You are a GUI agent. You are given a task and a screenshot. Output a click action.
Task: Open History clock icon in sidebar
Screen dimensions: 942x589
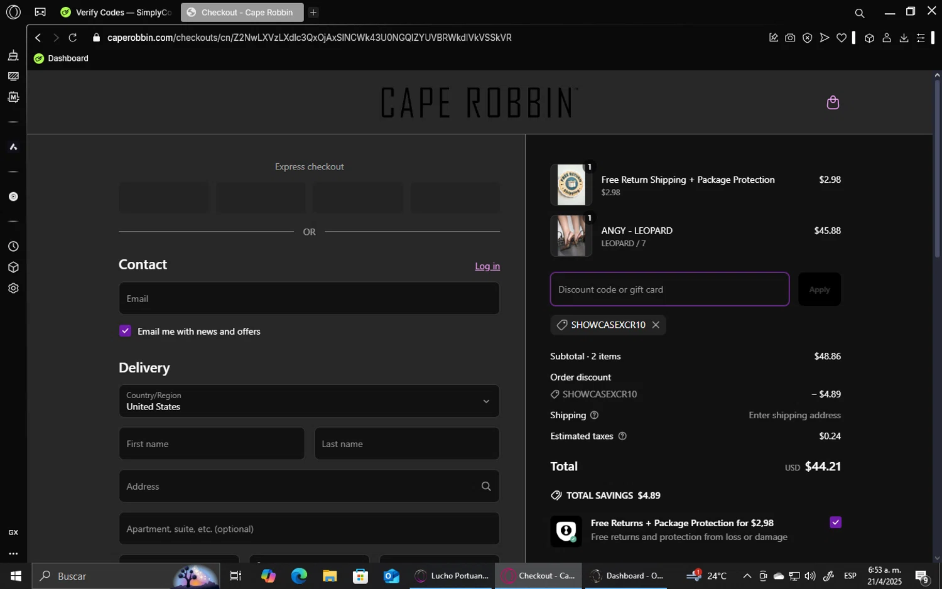click(13, 246)
